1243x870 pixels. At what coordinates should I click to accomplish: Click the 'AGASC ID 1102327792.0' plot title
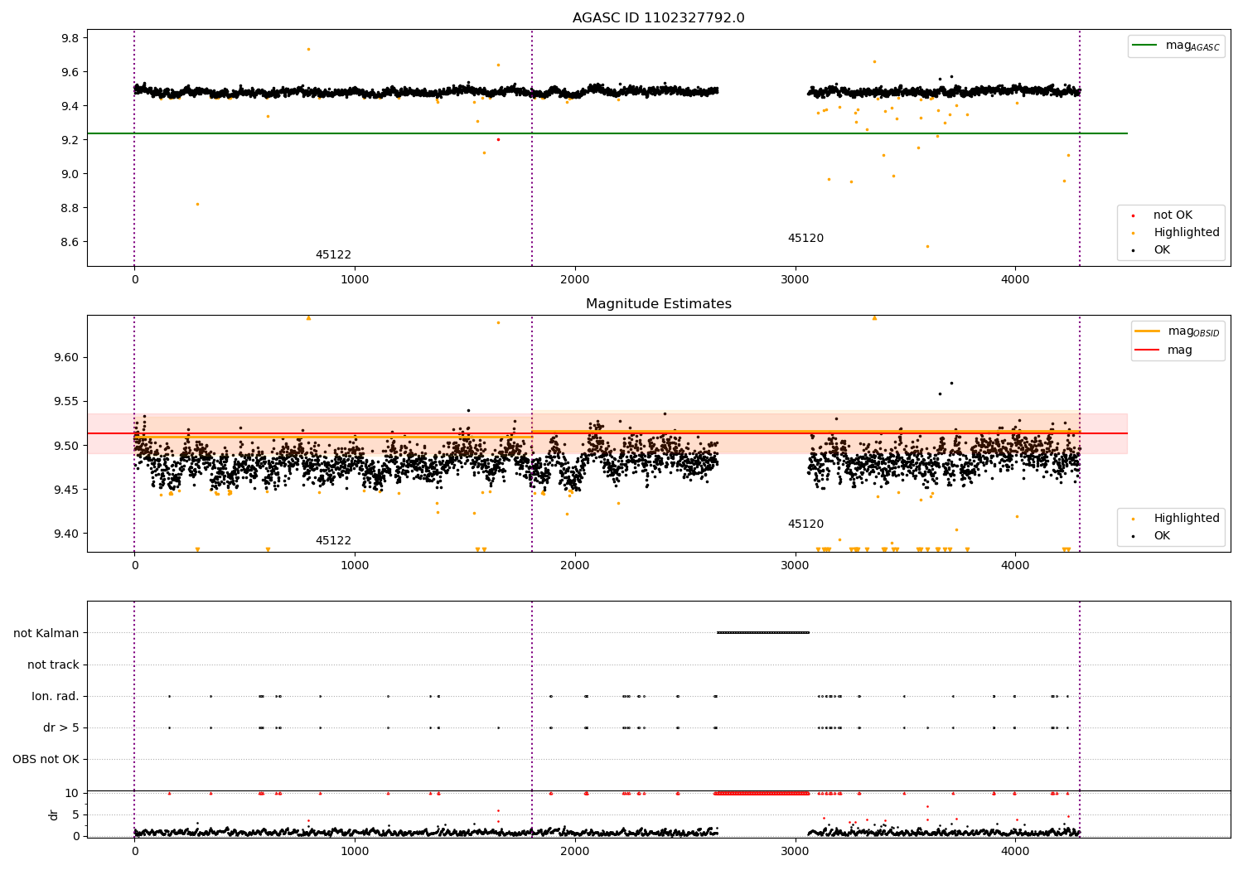[x=658, y=18]
